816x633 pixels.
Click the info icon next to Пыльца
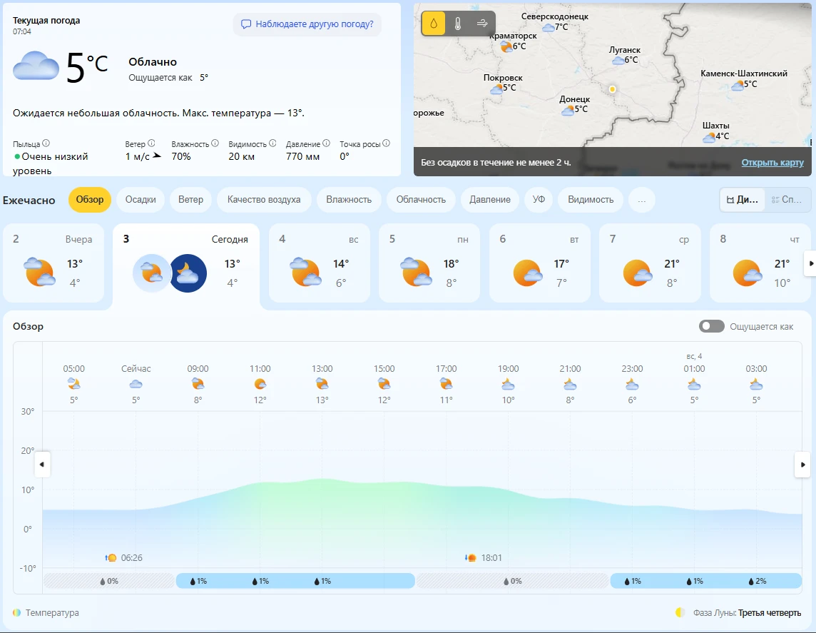(x=46, y=143)
